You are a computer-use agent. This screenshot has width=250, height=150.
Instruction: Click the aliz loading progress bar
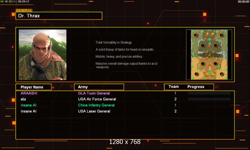pyautogui.click(x=209, y=99)
